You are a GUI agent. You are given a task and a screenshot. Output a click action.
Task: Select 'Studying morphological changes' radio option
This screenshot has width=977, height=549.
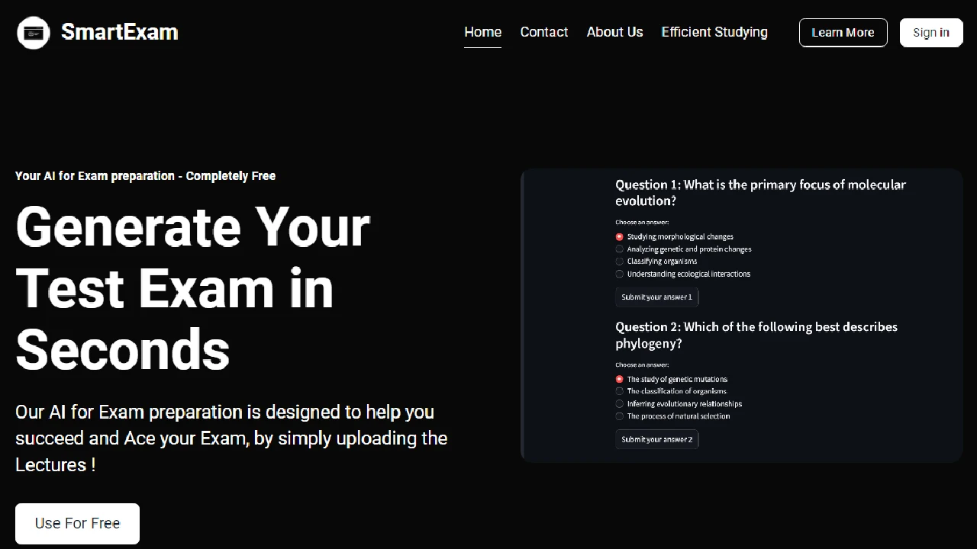pyautogui.click(x=620, y=237)
